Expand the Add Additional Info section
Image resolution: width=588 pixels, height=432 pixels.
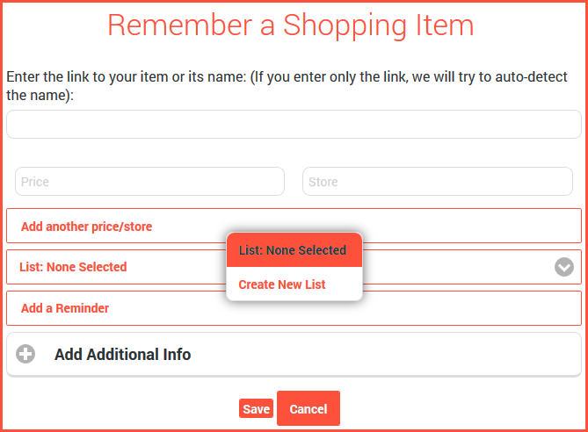[294, 354]
